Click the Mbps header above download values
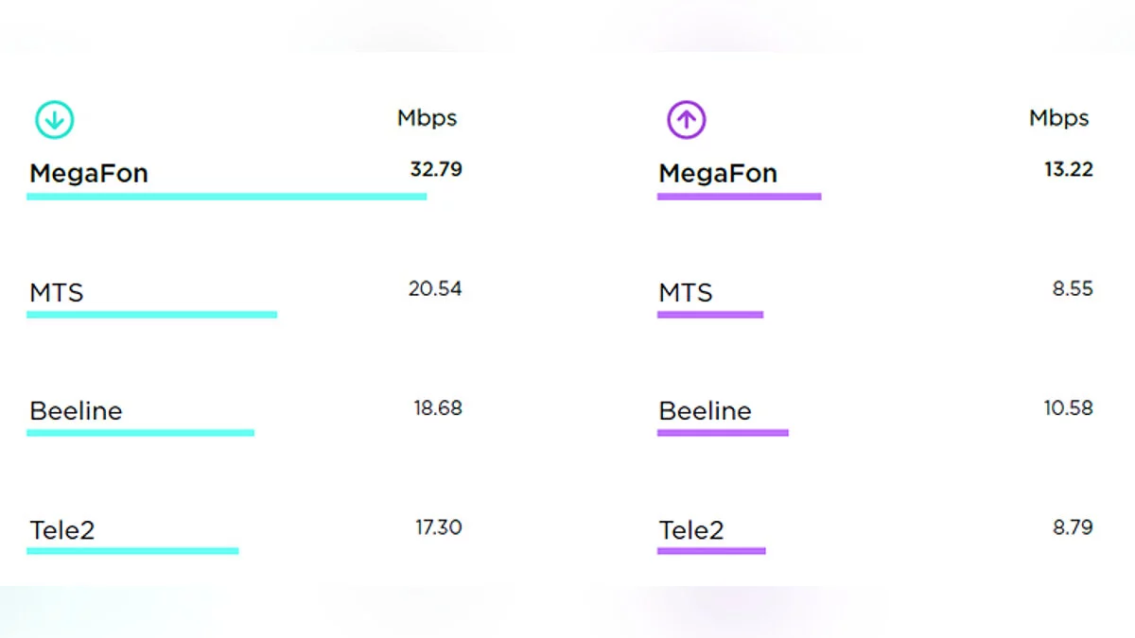The height and width of the screenshot is (638, 1135). point(427,118)
